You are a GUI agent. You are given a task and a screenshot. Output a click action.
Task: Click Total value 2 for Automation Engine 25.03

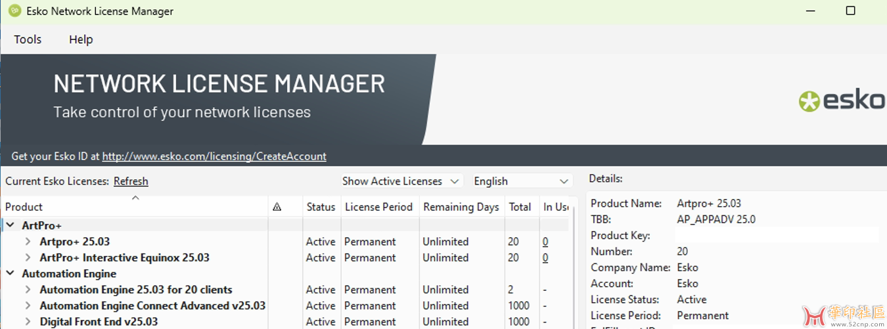(x=511, y=290)
